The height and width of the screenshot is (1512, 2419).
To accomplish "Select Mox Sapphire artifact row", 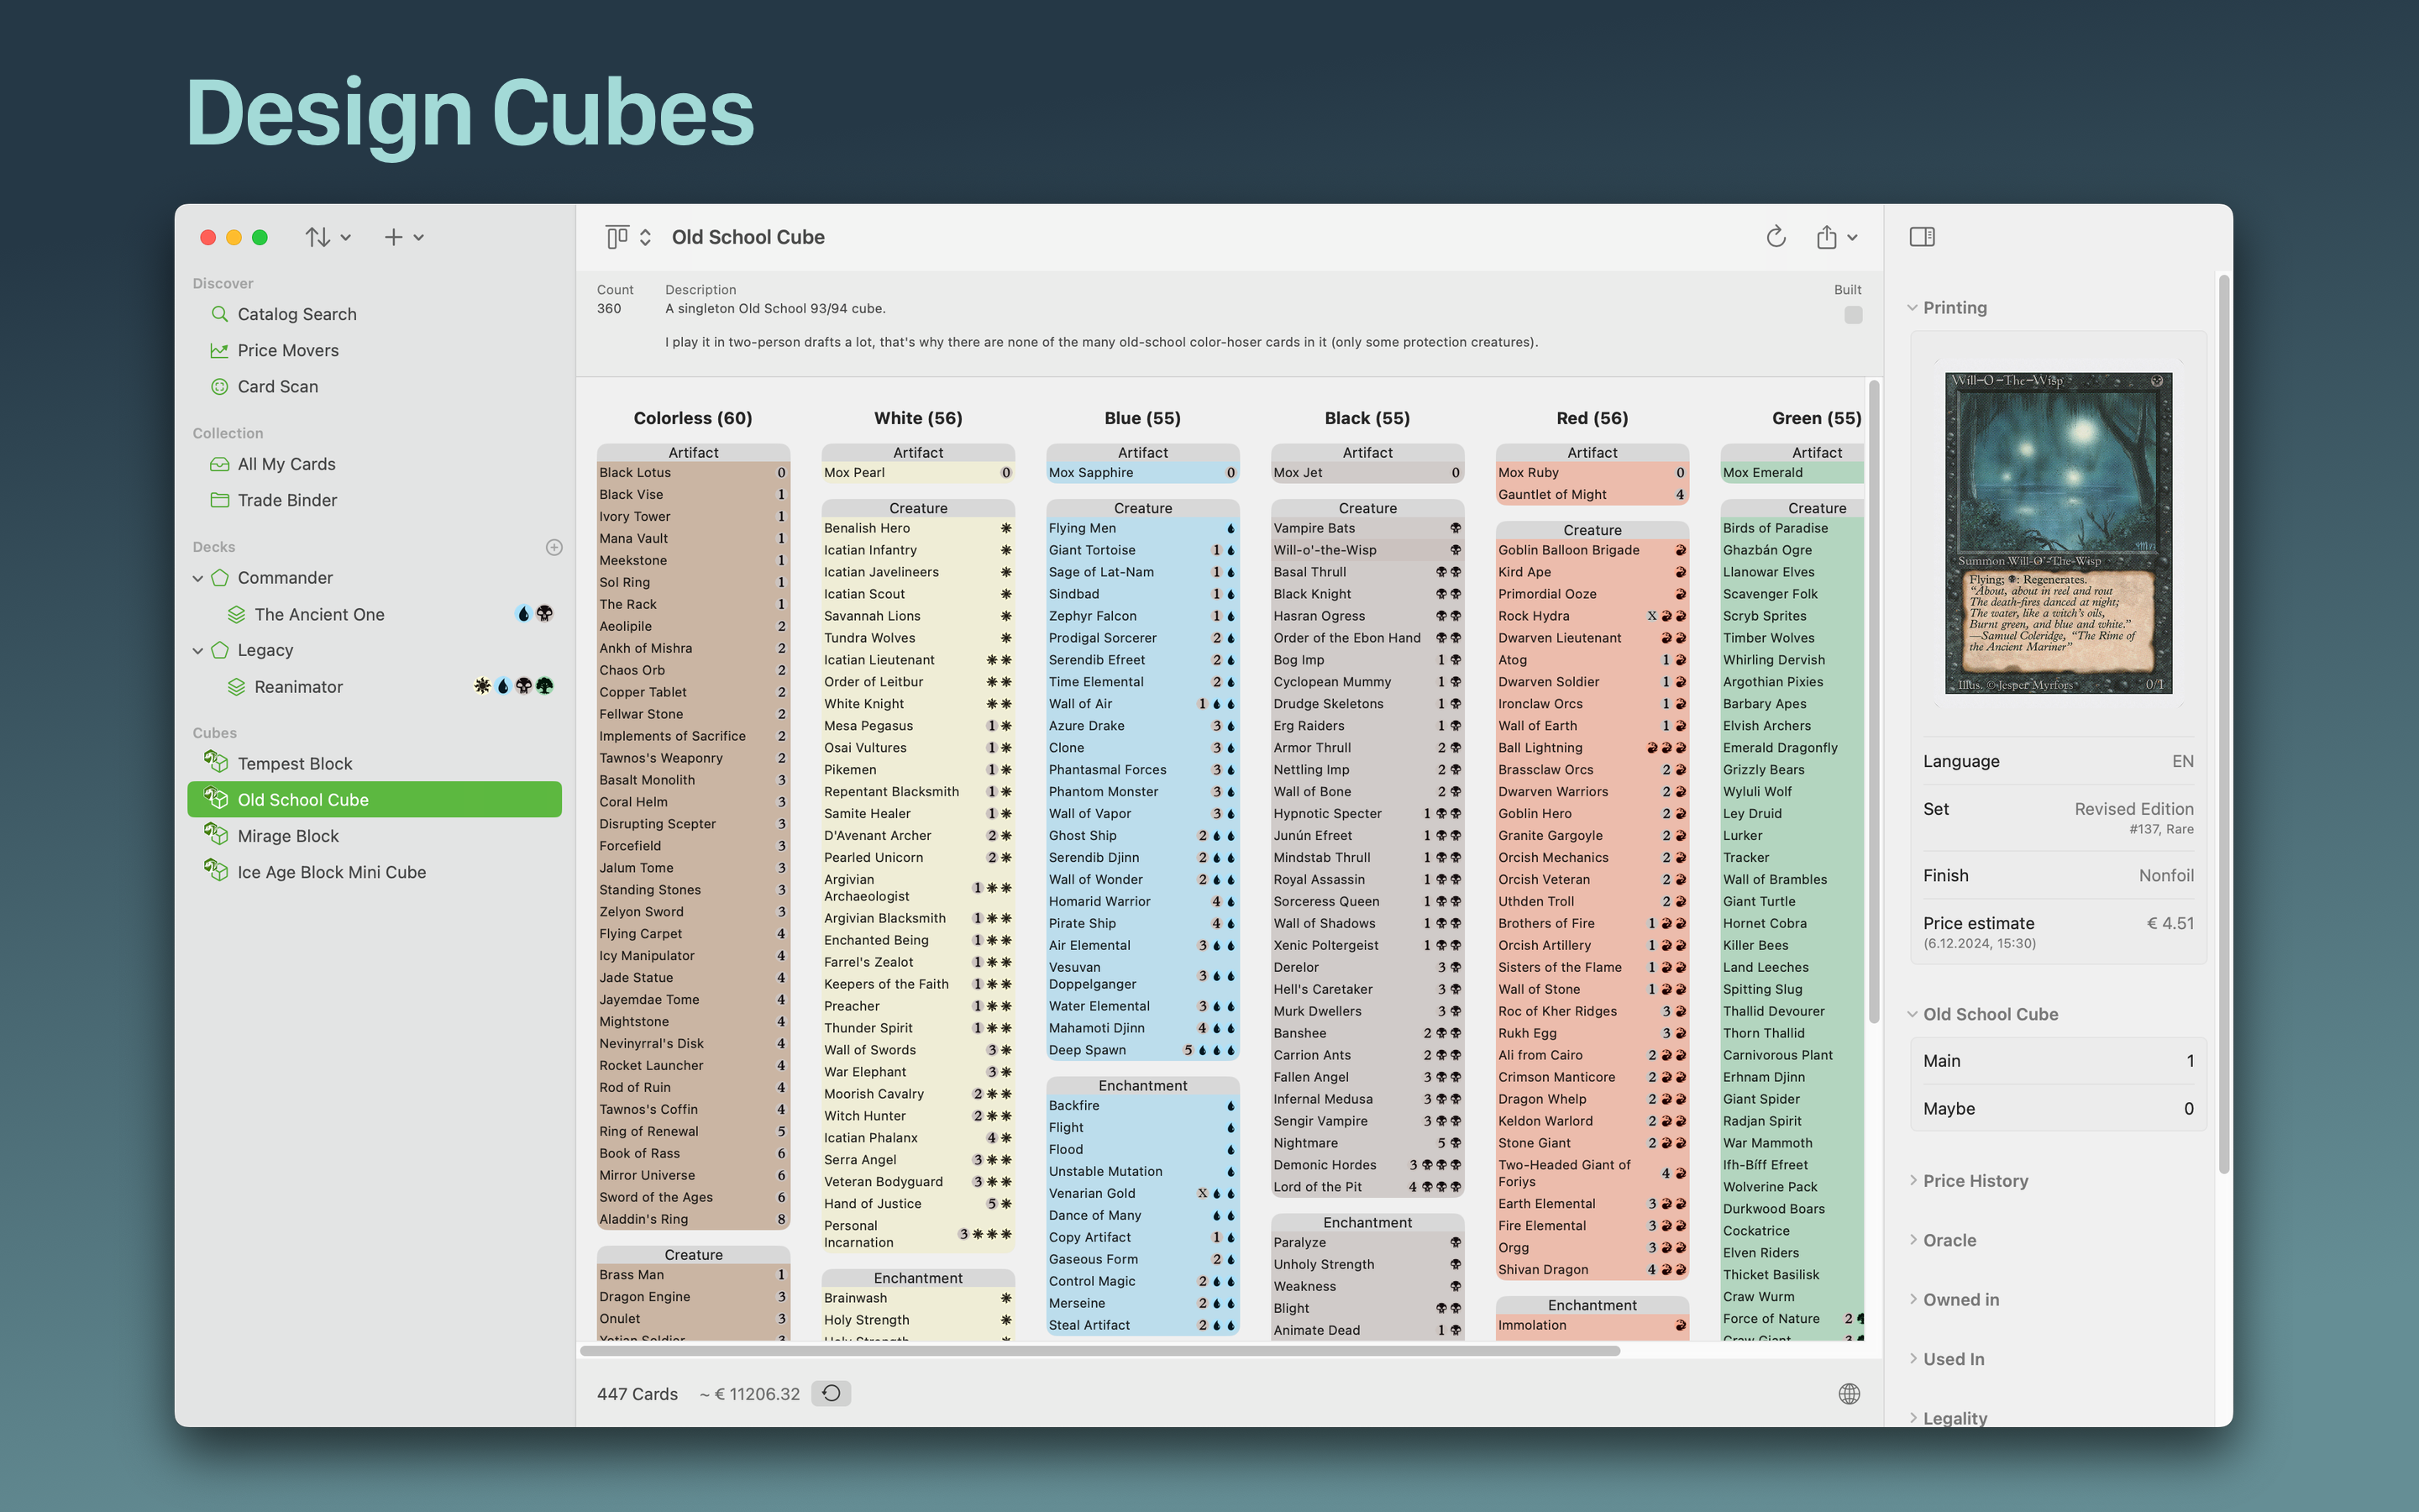I will [1142, 473].
